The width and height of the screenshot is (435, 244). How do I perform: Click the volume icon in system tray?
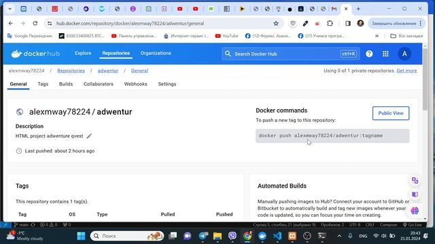383,236
